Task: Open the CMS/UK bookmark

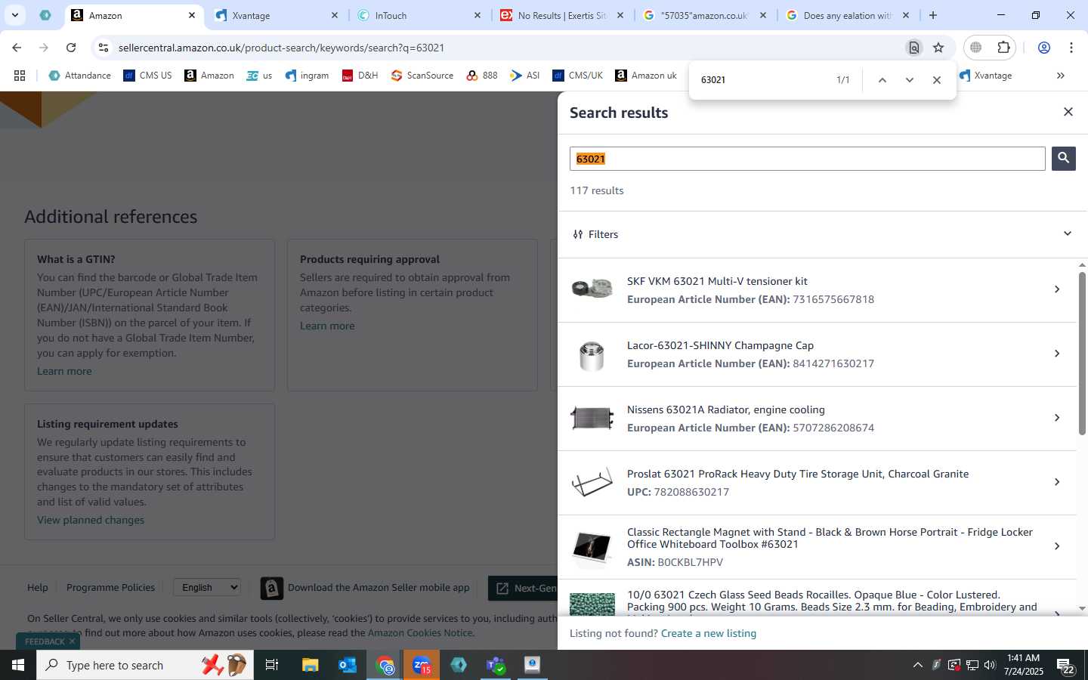Action: pyautogui.click(x=578, y=76)
